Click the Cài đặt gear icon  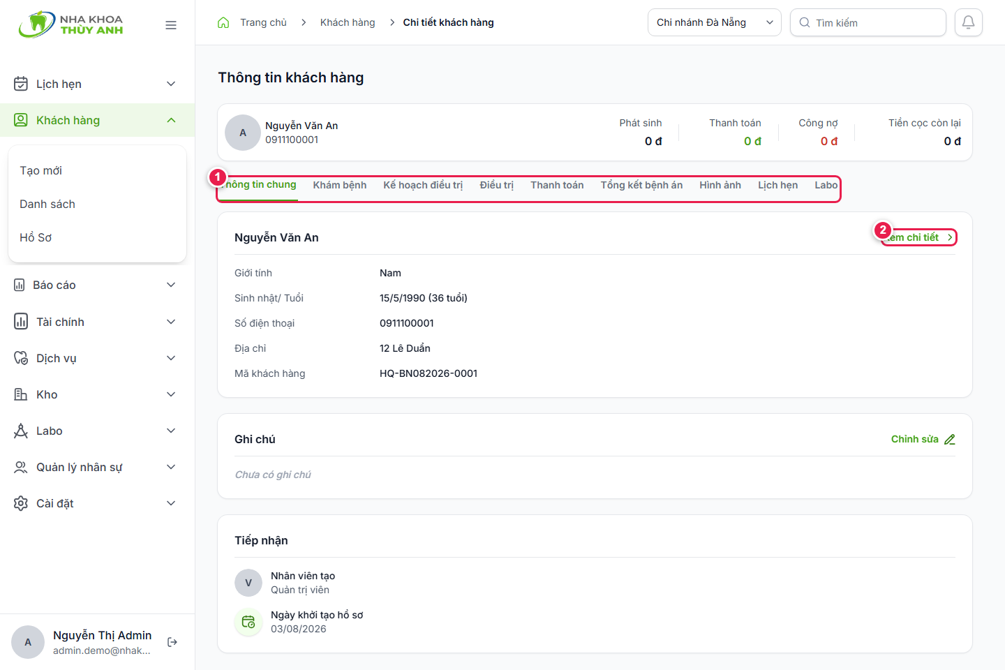[21, 503]
